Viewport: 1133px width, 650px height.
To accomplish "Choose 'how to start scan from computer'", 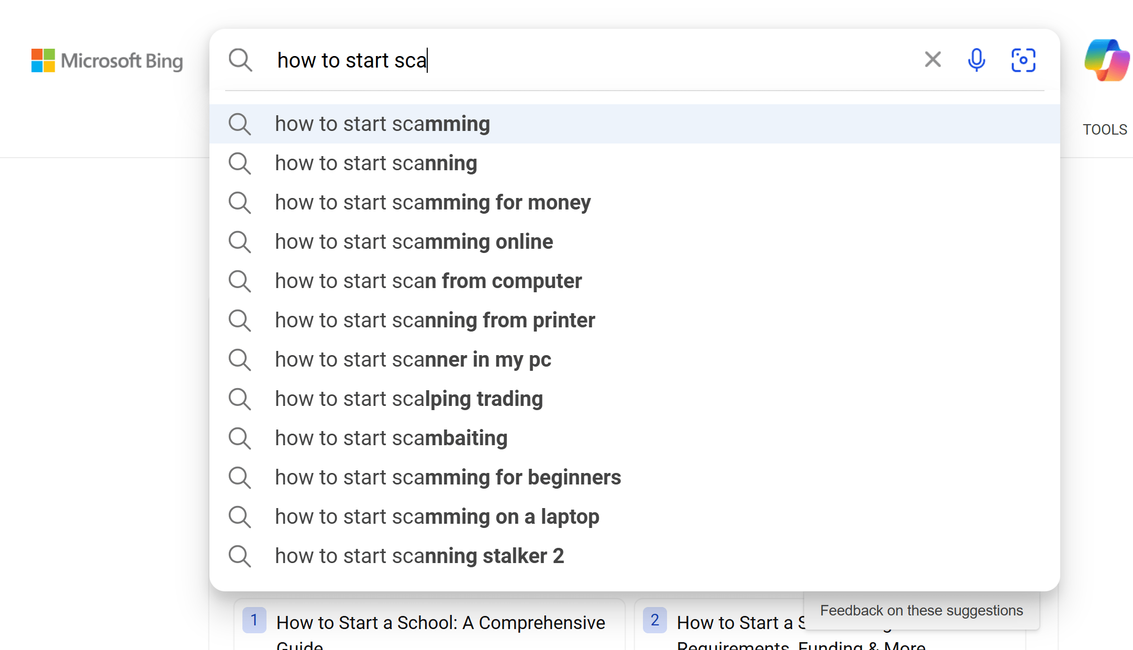I will [428, 281].
